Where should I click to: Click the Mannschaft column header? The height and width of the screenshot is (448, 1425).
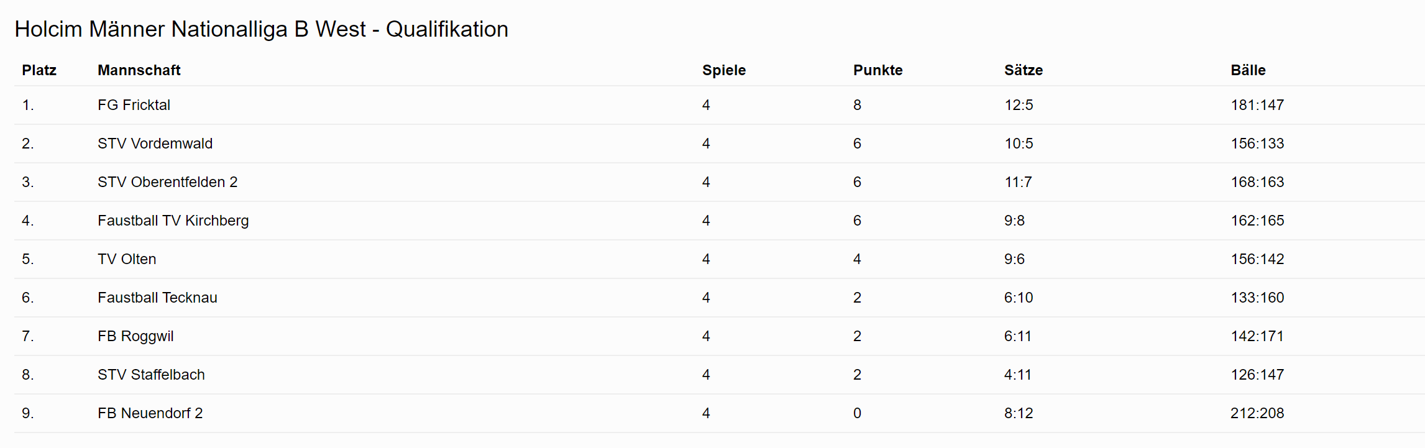click(x=139, y=70)
